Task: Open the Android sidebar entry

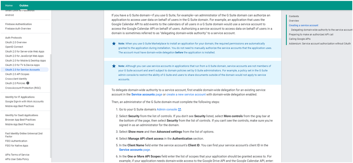Action: [x=9, y=15]
